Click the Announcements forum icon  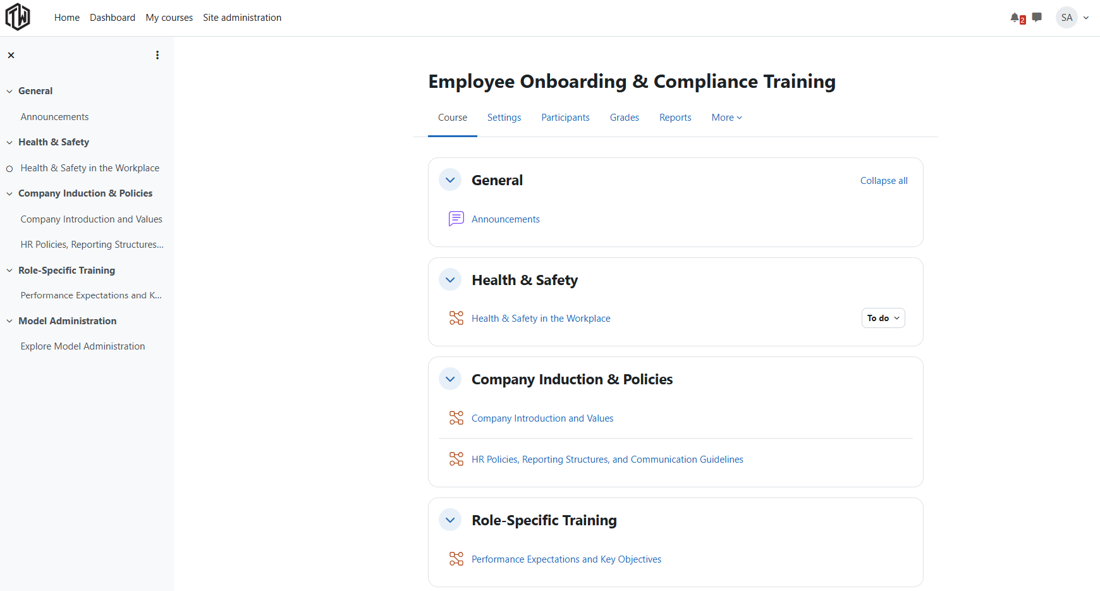(456, 219)
